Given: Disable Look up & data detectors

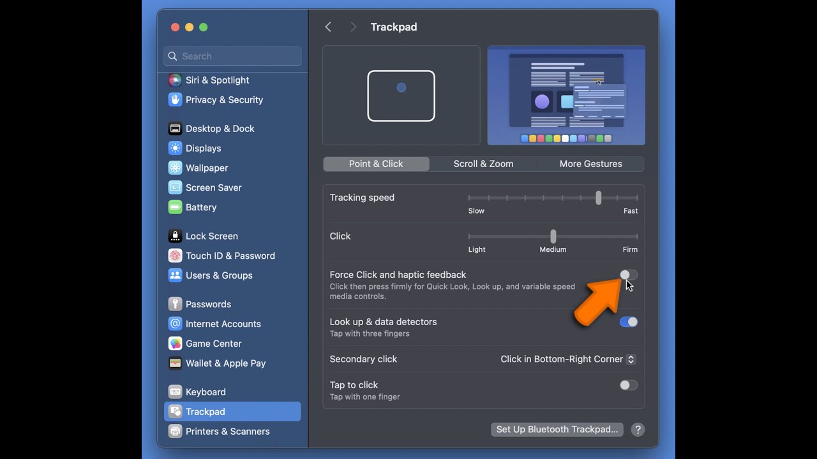Looking at the screenshot, I should (629, 322).
